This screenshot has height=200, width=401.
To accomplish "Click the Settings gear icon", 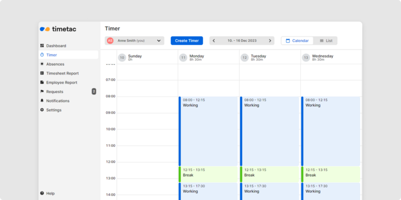I will [42, 110].
